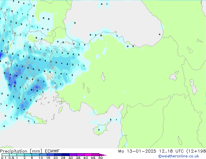The height and width of the screenshot is (159, 206).
Task: Click Lake Van on the map
Action: pyautogui.click(x=174, y=76)
